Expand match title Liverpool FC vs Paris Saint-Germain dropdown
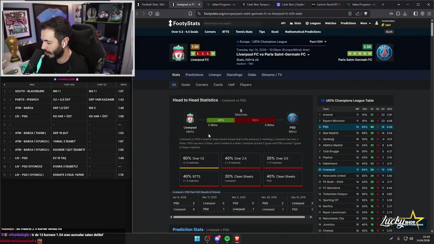The image size is (434, 244). tap(273, 54)
